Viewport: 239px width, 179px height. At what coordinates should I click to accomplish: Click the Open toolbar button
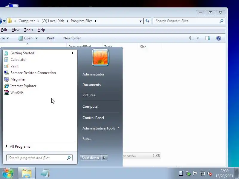click(25, 38)
